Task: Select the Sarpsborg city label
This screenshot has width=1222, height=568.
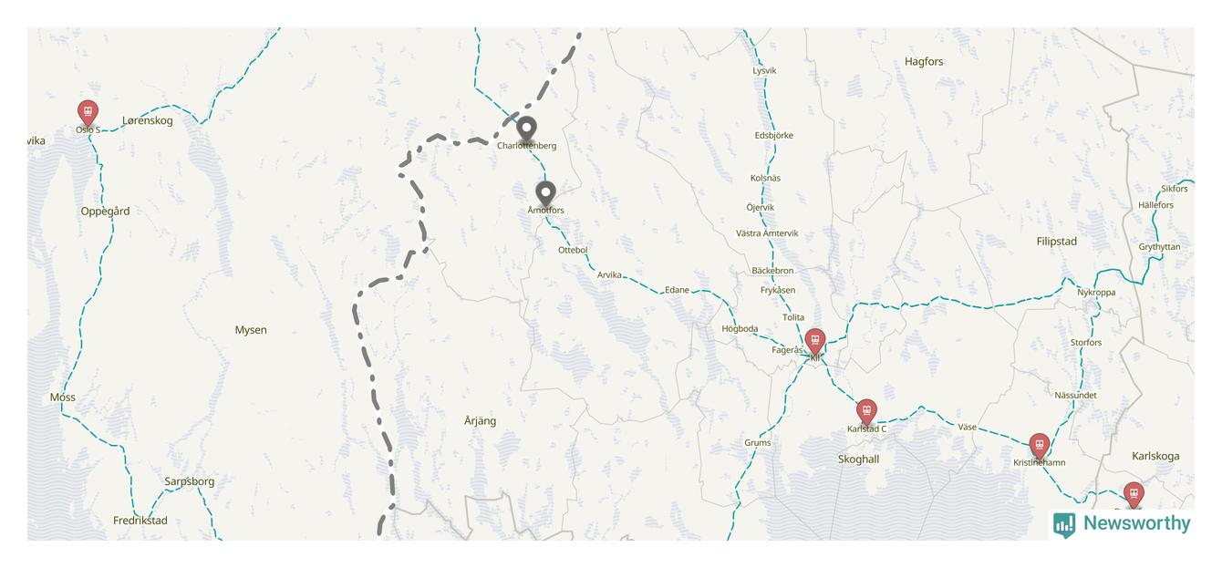Action: point(190,481)
